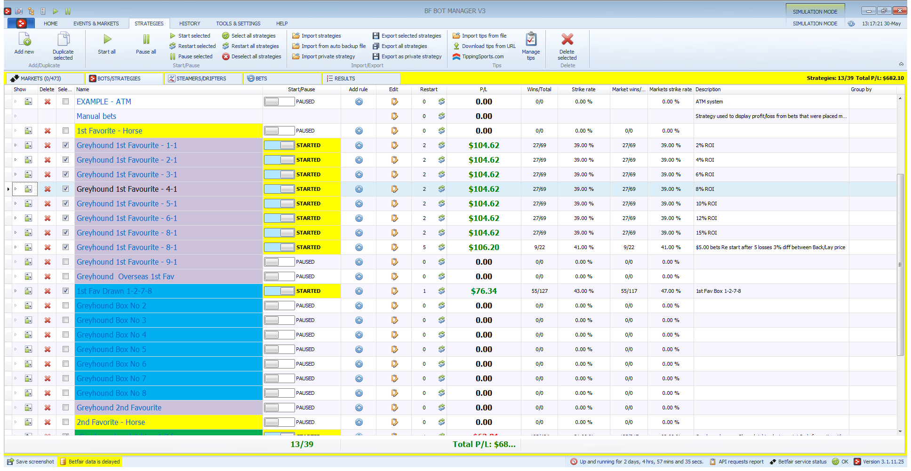Image resolution: width=911 pixels, height=471 pixels.
Task: Collapse the ribbon with the chevron
Action: click(x=901, y=64)
